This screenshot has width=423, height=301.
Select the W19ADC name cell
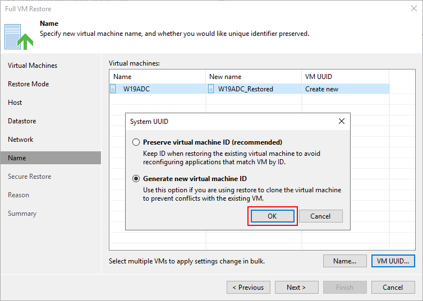158,89
